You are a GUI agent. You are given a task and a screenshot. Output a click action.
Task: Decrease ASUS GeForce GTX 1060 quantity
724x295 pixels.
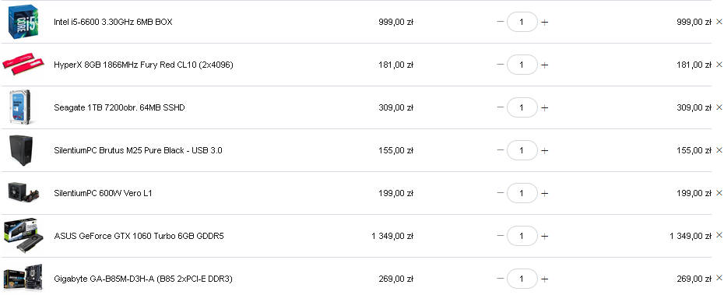point(500,236)
